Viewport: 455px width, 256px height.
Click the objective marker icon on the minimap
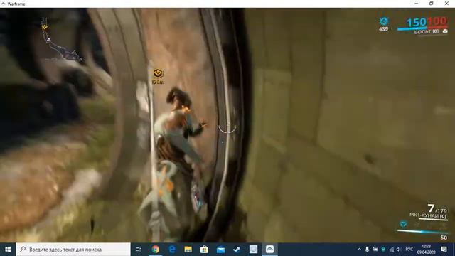(x=44, y=27)
